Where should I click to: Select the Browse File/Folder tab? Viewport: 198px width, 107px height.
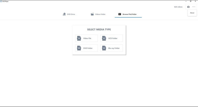tap(128, 14)
